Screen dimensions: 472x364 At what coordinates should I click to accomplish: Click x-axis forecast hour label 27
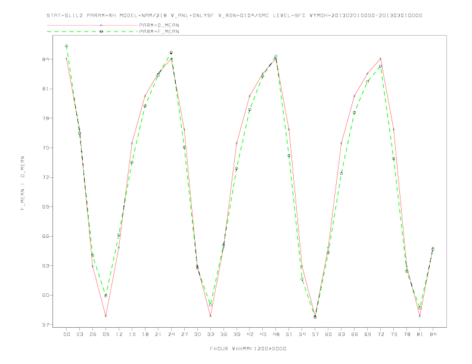(184, 334)
